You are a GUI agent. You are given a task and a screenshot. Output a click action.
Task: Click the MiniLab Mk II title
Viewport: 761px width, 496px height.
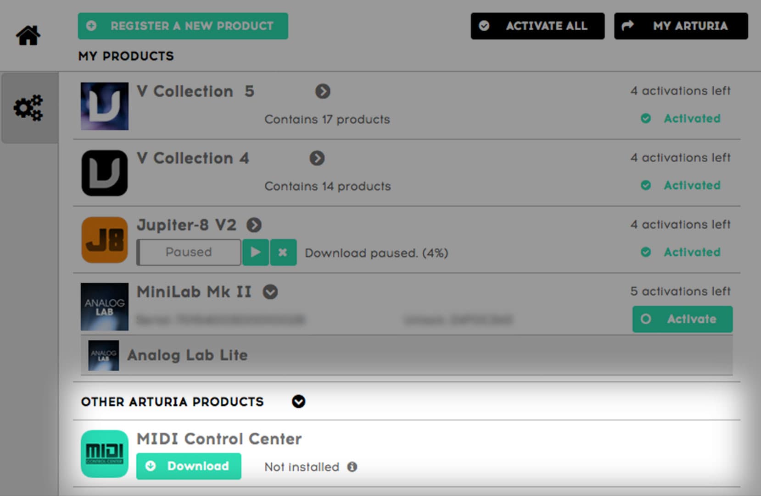(194, 292)
